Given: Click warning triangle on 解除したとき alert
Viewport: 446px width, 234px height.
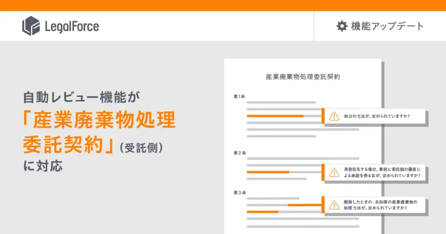Looking at the screenshot, I should point(334,205).
